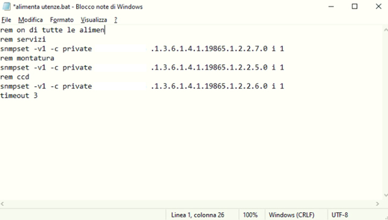Minimize the Notepad window
Viewport: 388px width, 220px height.
331,7
